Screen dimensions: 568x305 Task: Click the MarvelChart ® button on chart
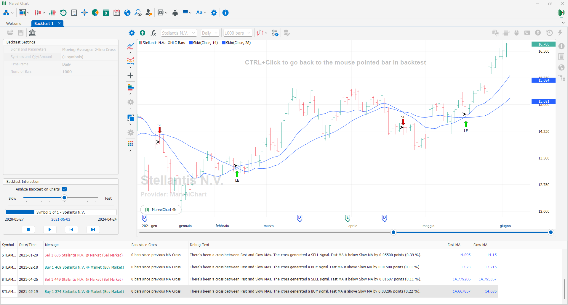(160, 209)
